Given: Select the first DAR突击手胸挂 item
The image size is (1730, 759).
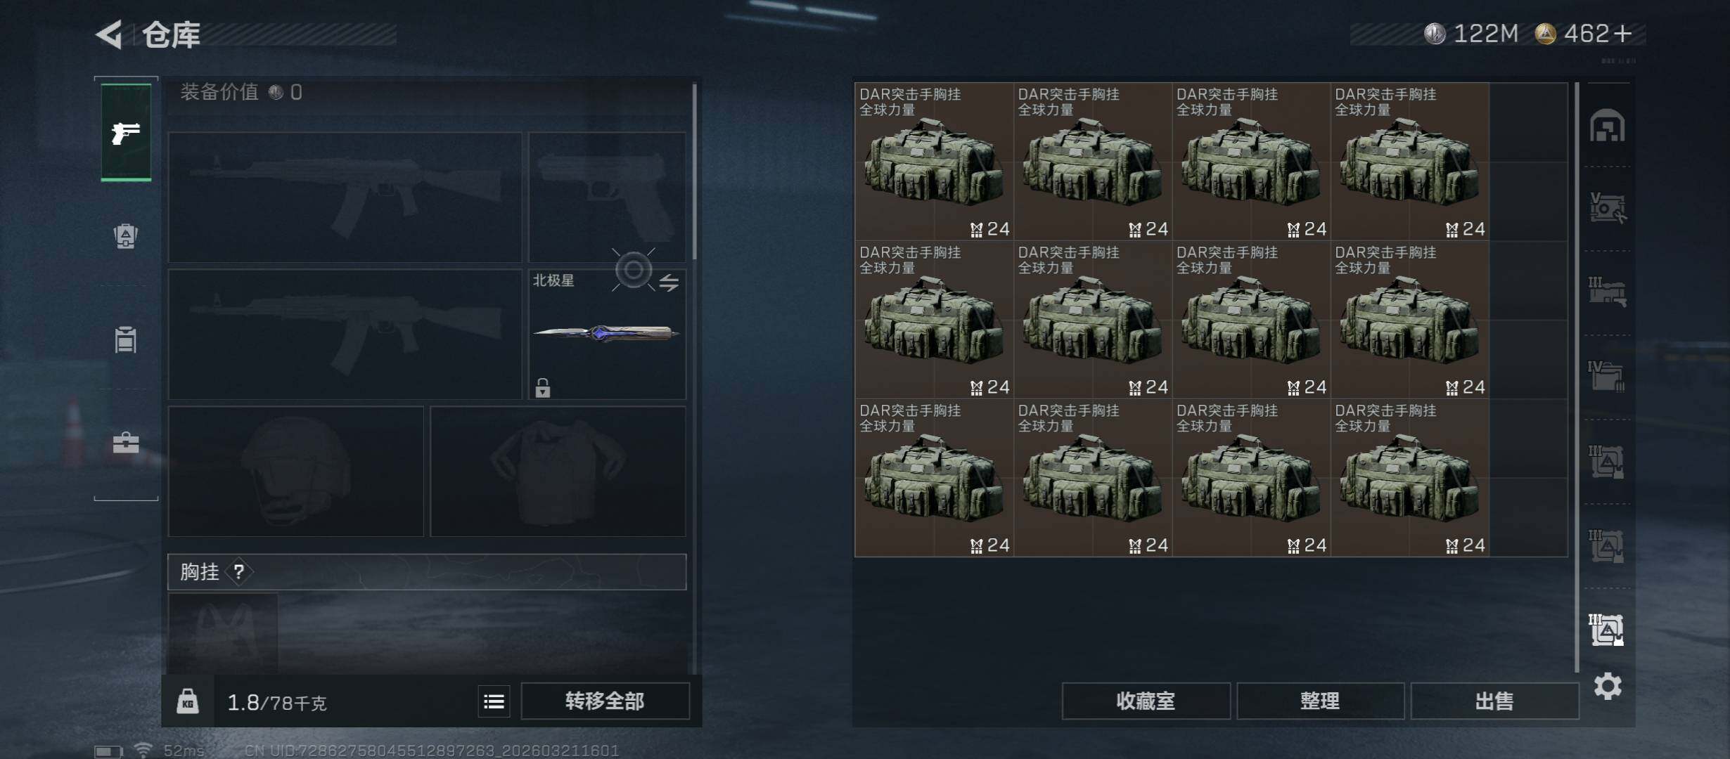Looking at the screenshot, I should (934, 162).
